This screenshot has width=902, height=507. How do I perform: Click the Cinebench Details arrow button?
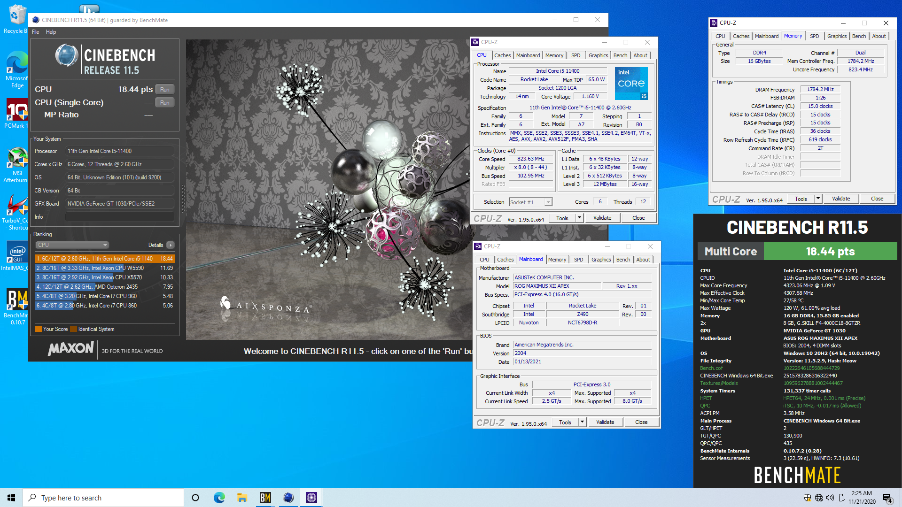[171, 245]
